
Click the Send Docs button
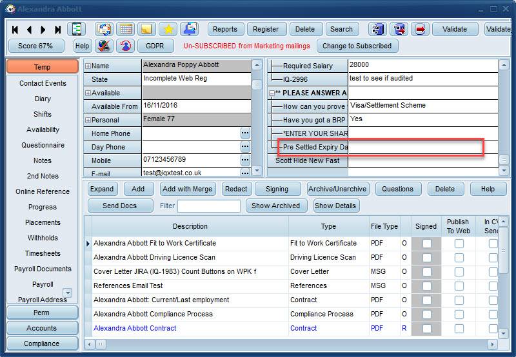point(120,206)
